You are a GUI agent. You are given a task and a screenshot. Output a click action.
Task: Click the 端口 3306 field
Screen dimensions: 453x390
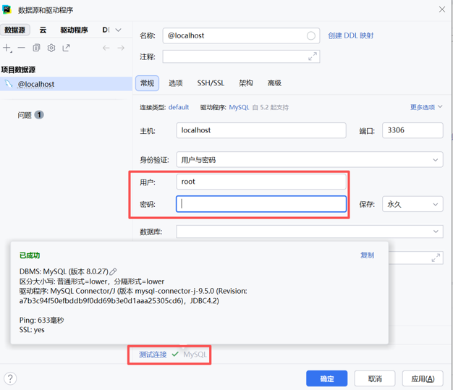[412, 130]
